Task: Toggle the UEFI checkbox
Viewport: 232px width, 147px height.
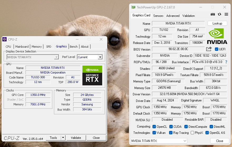Action: click(216, 49)
